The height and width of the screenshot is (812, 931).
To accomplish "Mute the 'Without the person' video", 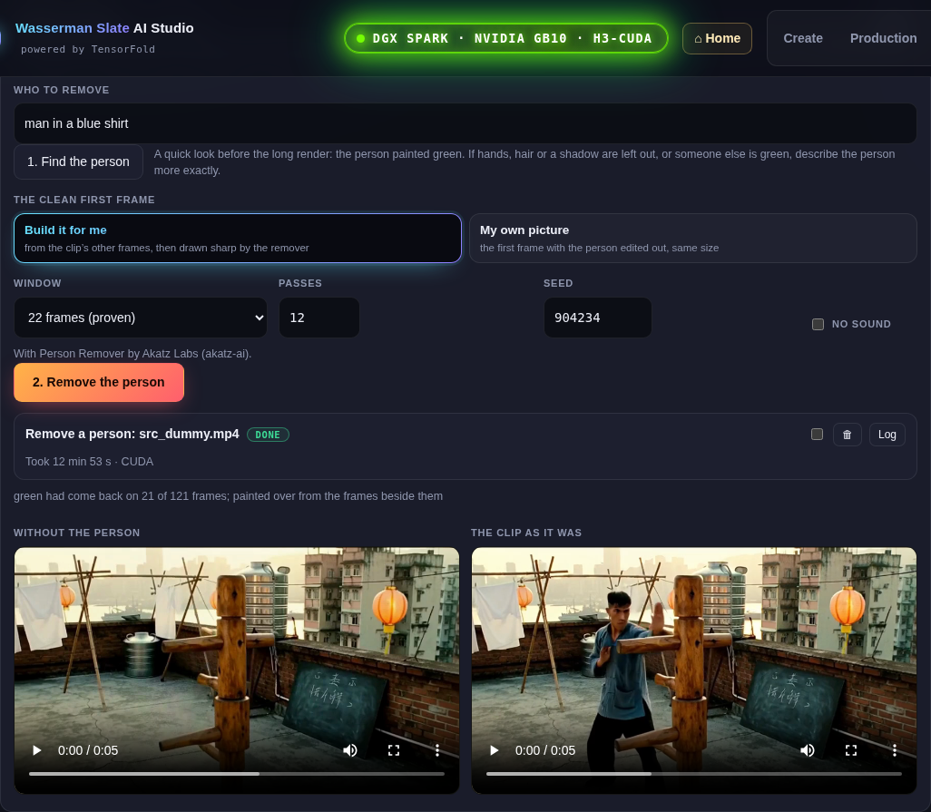I will (350, 750).
